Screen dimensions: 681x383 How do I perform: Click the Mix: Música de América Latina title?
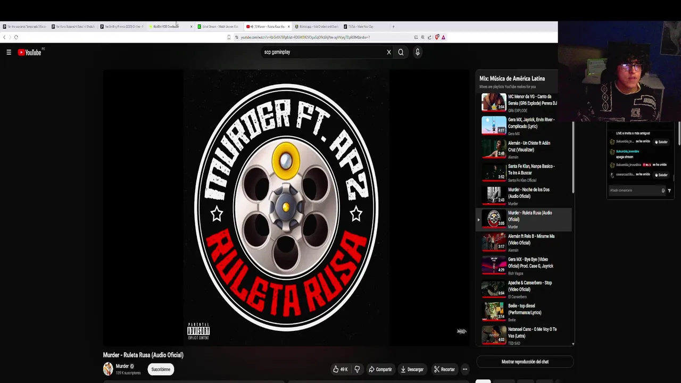tap(512, 79)
